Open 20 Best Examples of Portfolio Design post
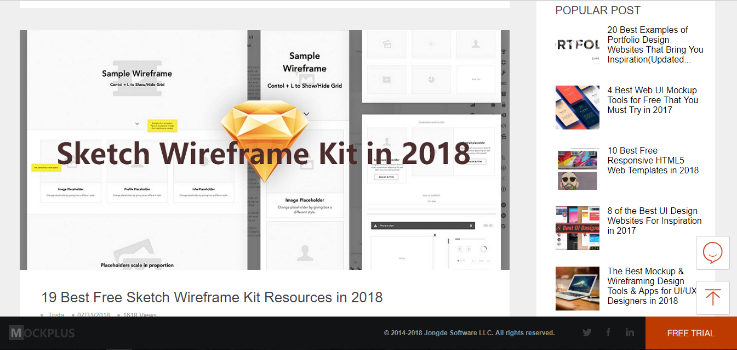737x350 pixels. [x=655, y=45]
